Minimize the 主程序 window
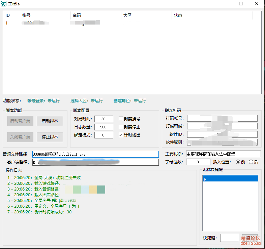This screenshot has height=249, width=265. tap(226, 4)
